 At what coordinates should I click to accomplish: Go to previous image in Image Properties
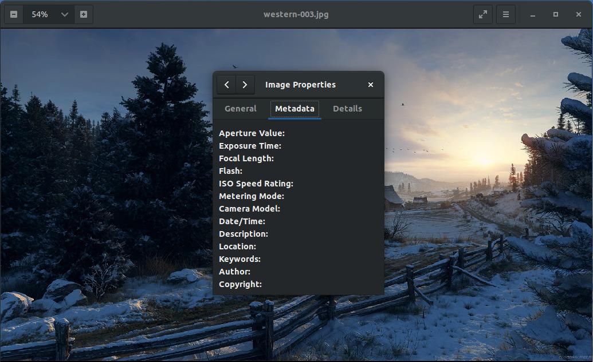[226, 85]
